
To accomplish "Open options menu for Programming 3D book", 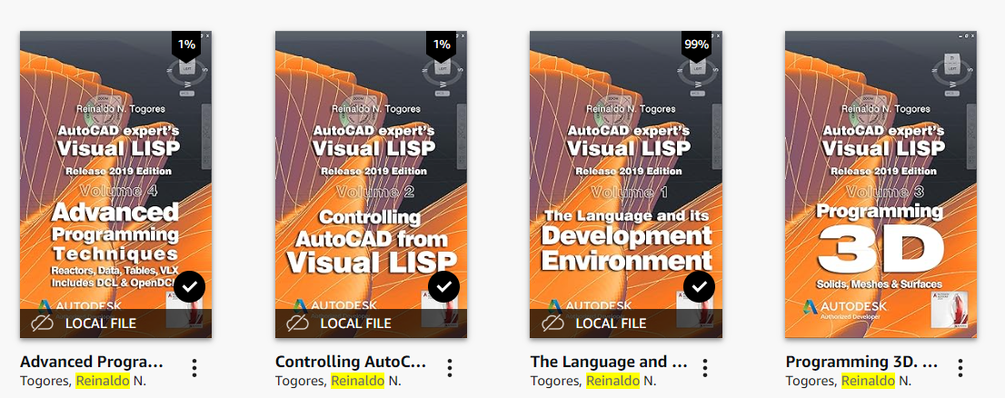I will point(960,368).
